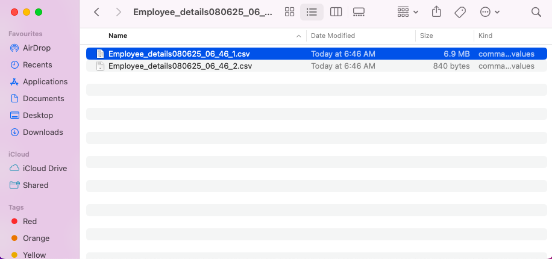Go back with the left chevron button
Image resolution: width=552 pixels, height=259 pixels.
click(x=97, y=12)
